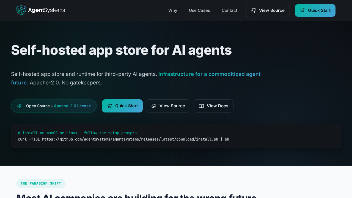Screen dimensions: 352x198
Task: Click the rocket icon on header Quick Start button
Action: click(x=302, y=10)
